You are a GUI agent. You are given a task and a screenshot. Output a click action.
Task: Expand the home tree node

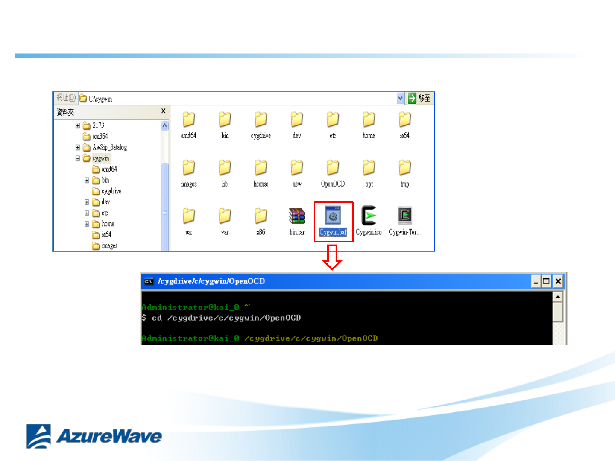tap(87, 224)
